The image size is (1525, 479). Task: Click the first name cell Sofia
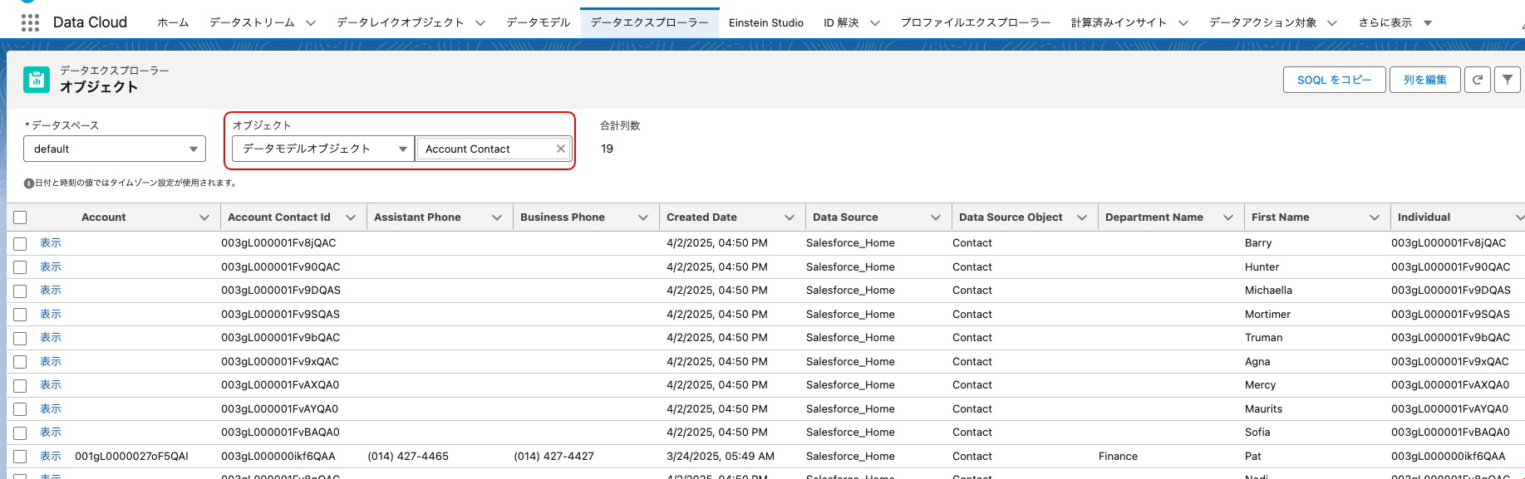[x=1257, y=433]
